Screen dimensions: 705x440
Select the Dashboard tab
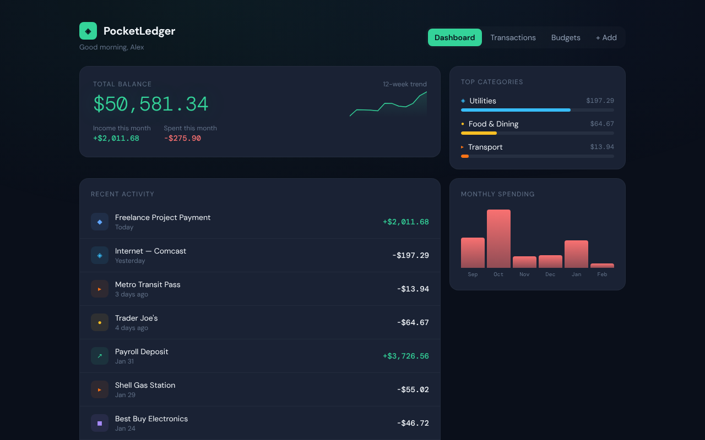click(x=454, y=37)
